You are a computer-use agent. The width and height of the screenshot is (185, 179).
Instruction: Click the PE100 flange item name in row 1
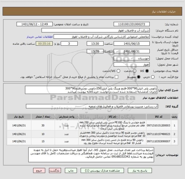coord(112,125)
